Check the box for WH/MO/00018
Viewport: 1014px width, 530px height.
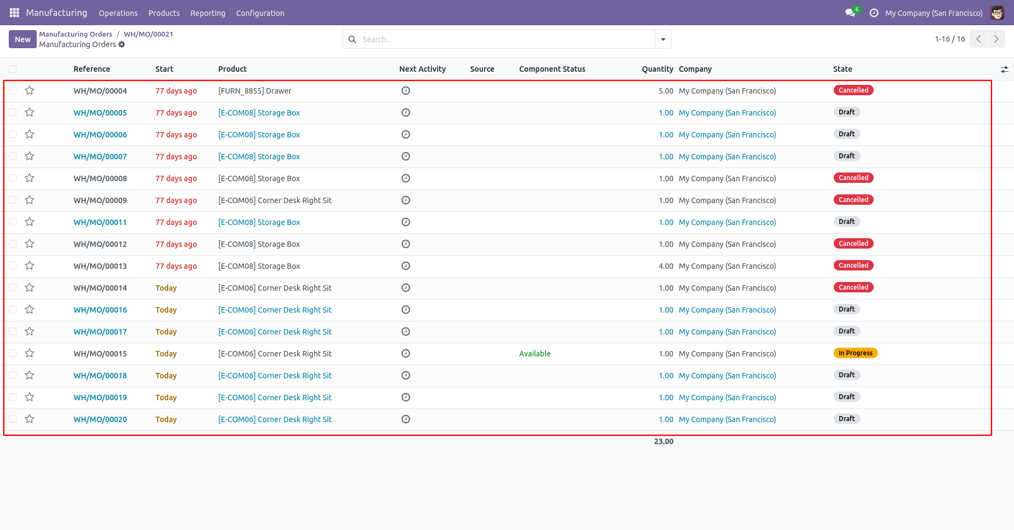(x=13, y=375)
